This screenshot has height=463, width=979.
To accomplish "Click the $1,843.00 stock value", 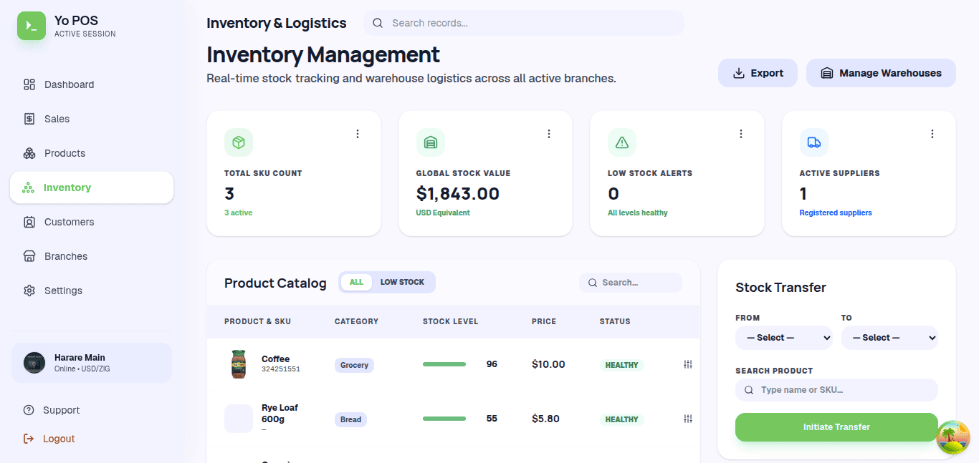I will (458, 194).
